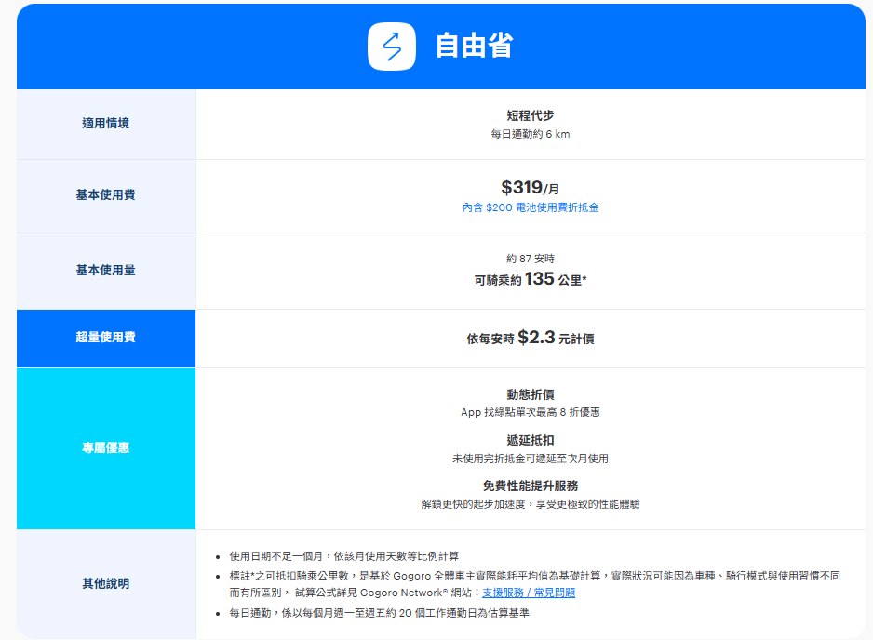Click the 動態折價 benefit heading
Image resolution: width=873 pixels, height=640 pixels.
point(531,394)
